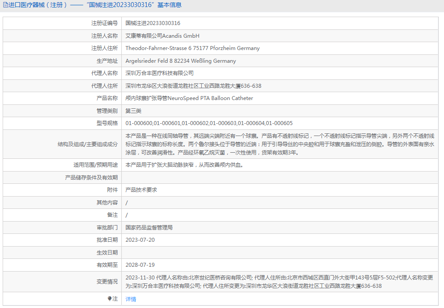
Task: Select expiry date 2028-07-19
Action: (x=140, y=265)
